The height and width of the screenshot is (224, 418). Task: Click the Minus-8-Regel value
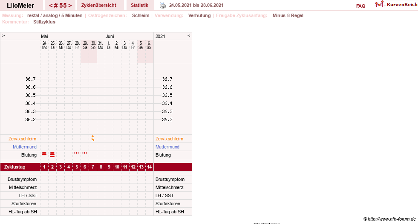point(288,15)
